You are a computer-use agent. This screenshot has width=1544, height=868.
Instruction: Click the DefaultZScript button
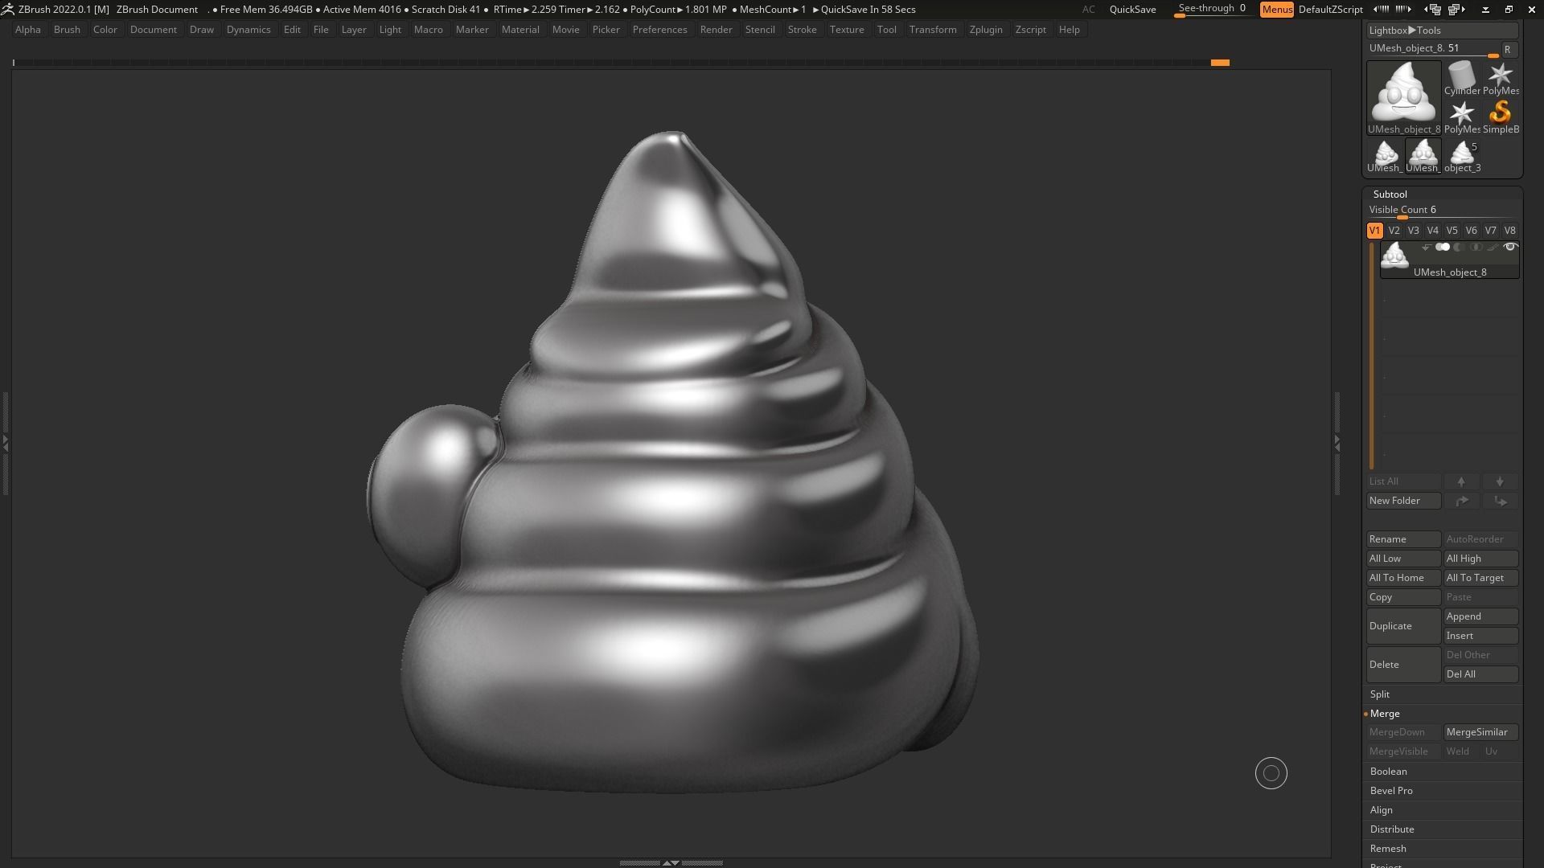click(x=1330, y=10)
